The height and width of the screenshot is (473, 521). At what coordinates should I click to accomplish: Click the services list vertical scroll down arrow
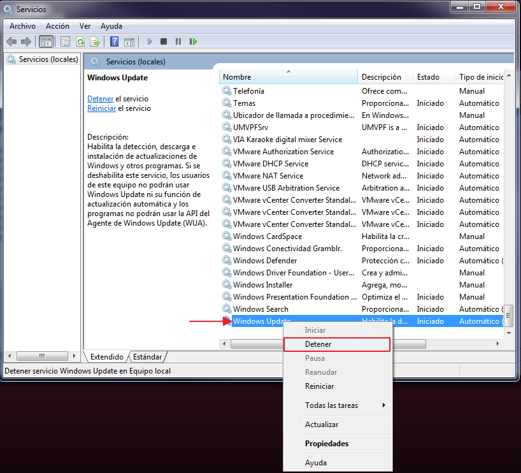point(509,333)
